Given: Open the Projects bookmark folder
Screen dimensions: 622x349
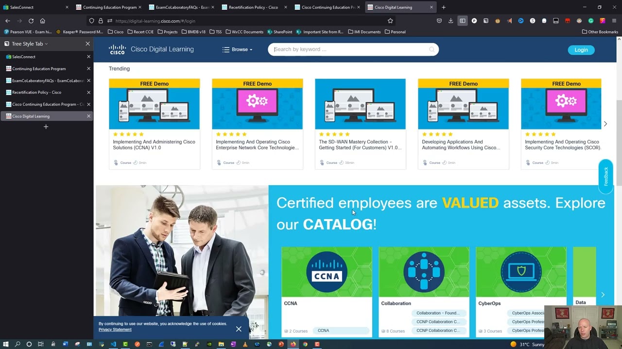Looking at the screenshot, I should (167, 32).
